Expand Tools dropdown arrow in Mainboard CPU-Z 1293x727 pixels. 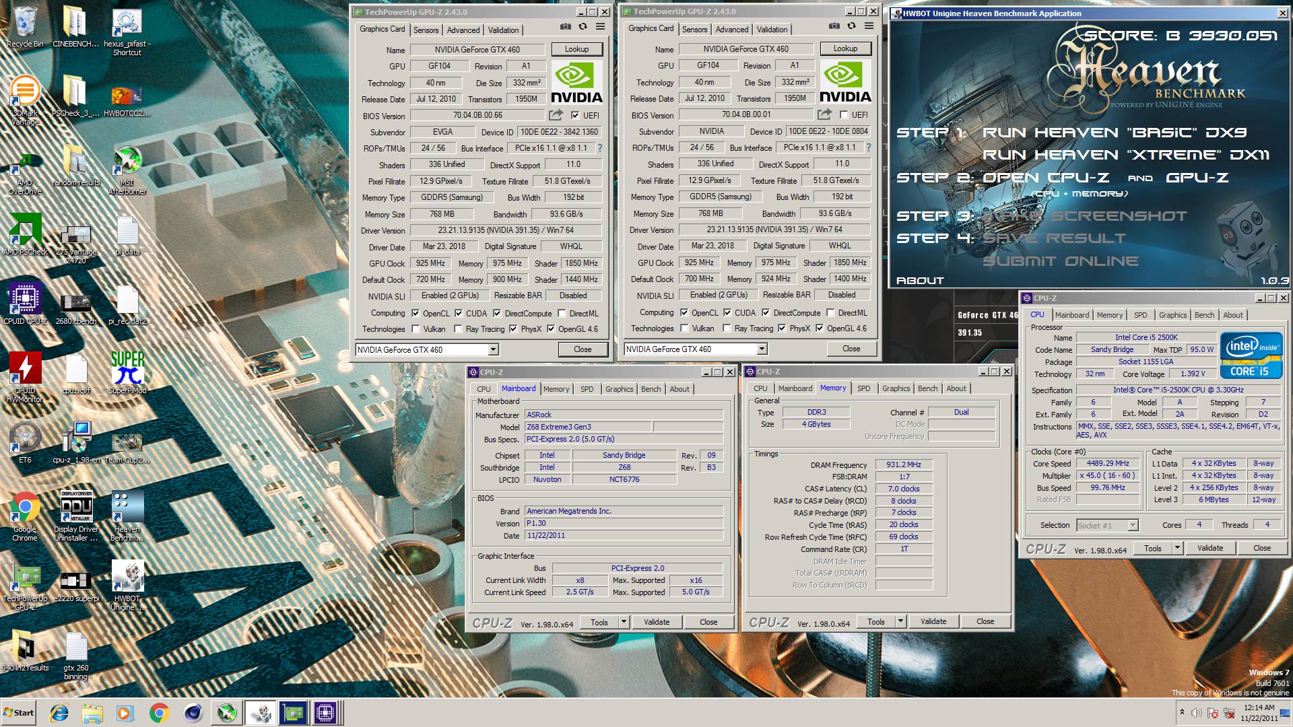coord(624,623)
